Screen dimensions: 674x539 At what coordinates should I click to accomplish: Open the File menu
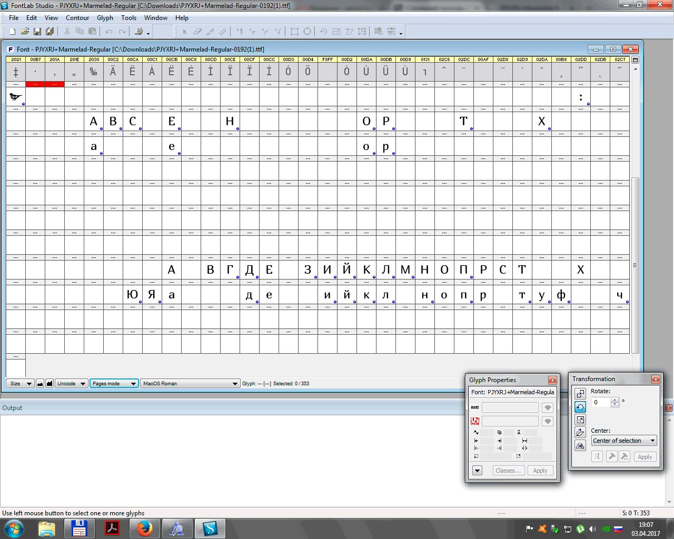tap(14, 18)
